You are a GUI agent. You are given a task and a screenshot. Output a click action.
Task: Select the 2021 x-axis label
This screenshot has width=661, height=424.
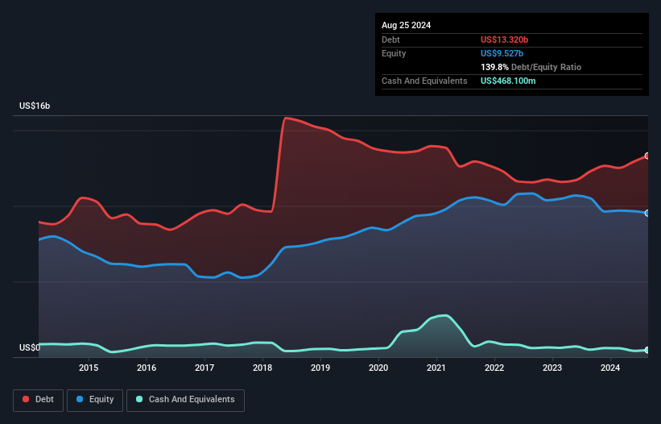click(436, 368)
